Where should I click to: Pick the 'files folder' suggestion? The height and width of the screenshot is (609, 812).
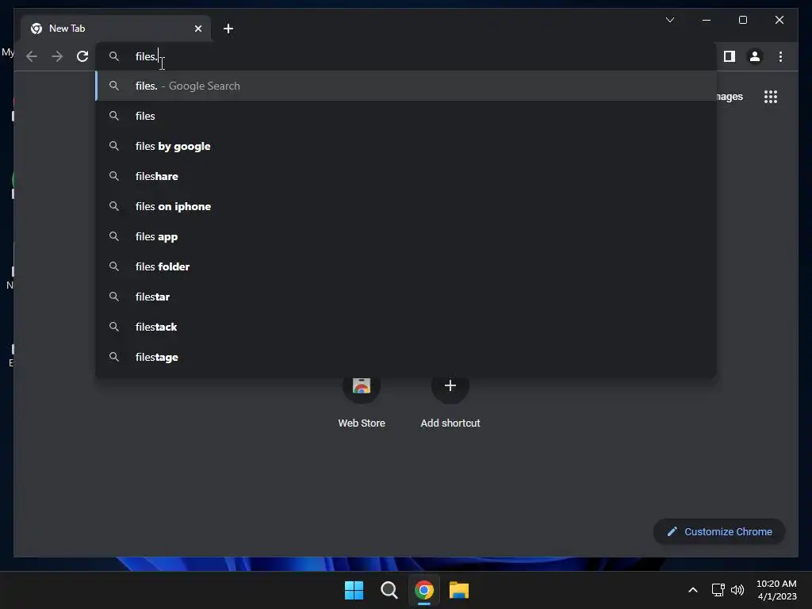[x=406, y=266]
